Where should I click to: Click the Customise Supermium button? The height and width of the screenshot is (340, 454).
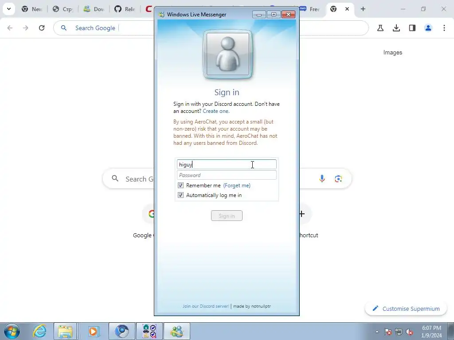click(406, 309)
